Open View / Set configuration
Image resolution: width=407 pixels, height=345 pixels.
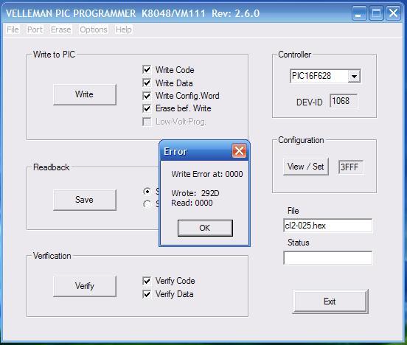(x=306, y=167)
